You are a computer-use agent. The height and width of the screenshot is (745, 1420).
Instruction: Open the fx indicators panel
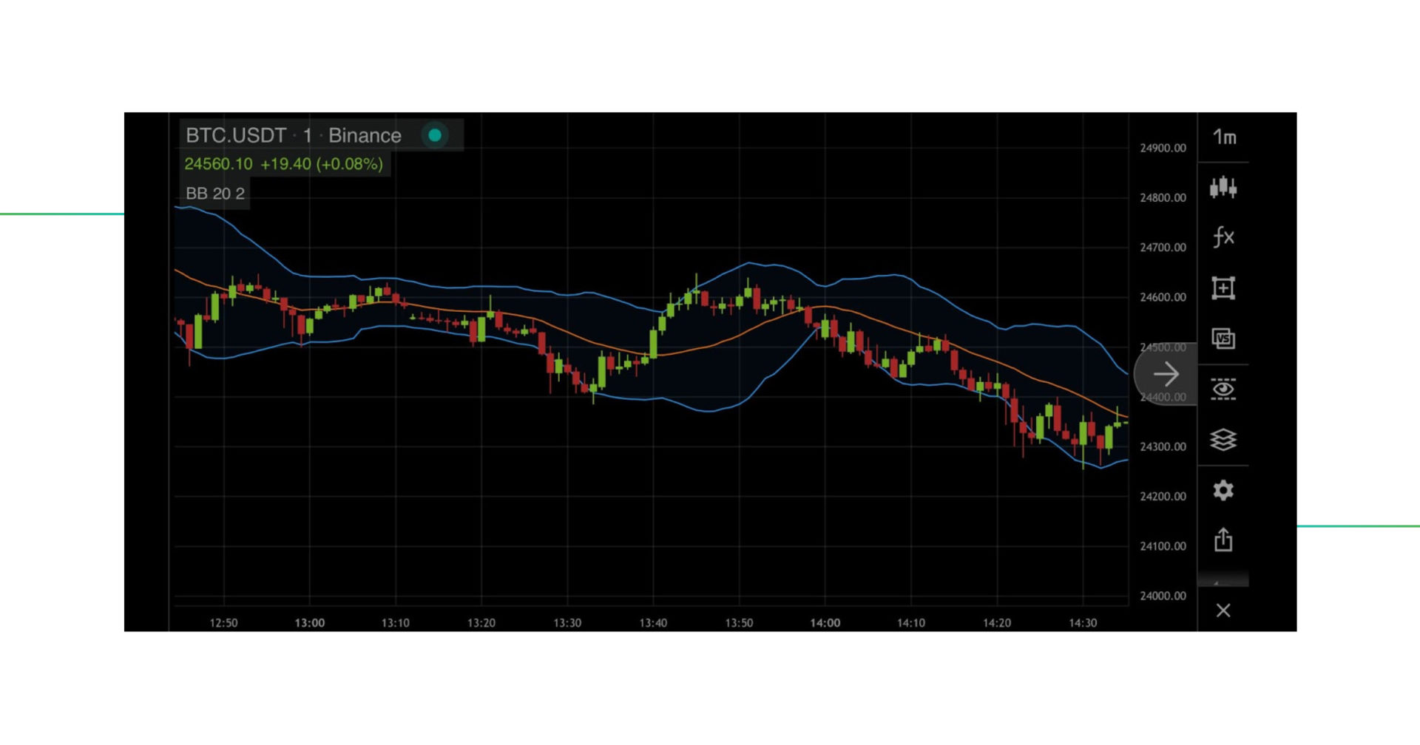[x=1224, y=237]
